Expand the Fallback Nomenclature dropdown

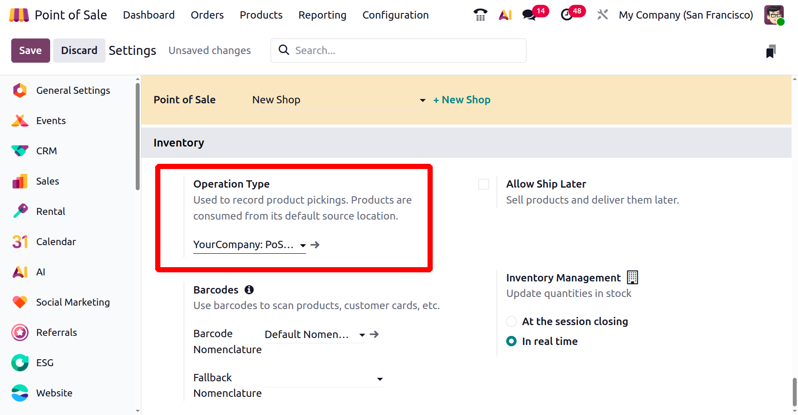click(x=380, y=379)
